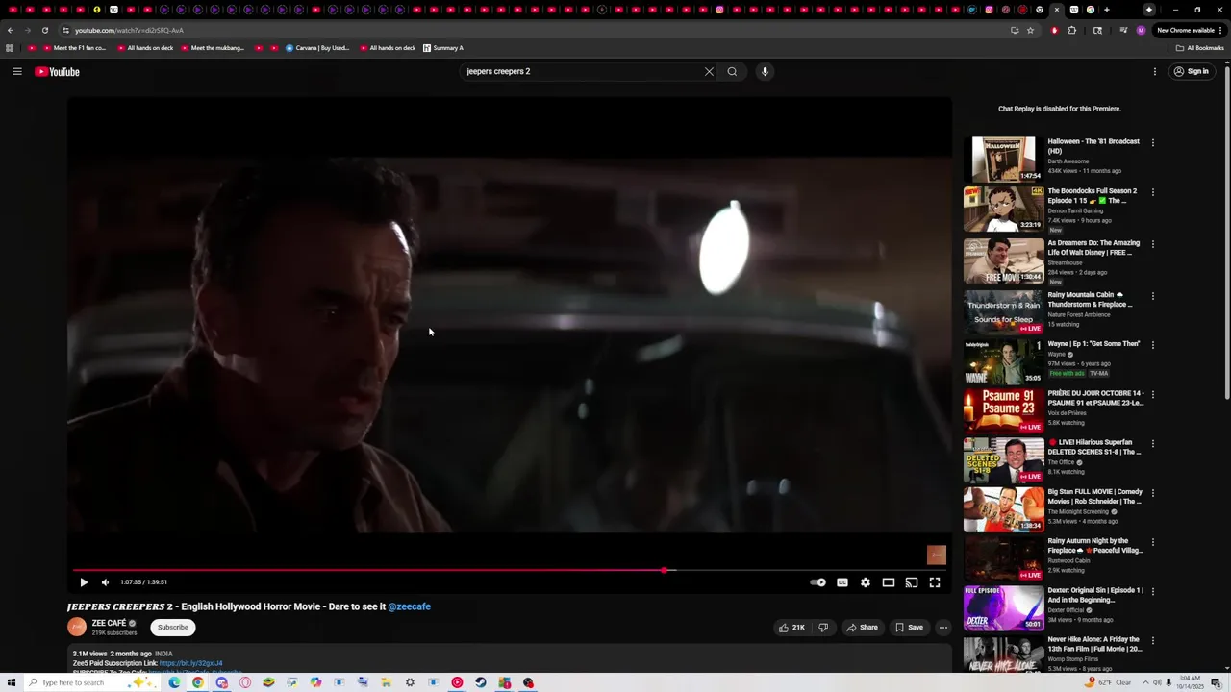
Task: Open The Office Superfan Deleted Scenes stream
Action: 1003,459
